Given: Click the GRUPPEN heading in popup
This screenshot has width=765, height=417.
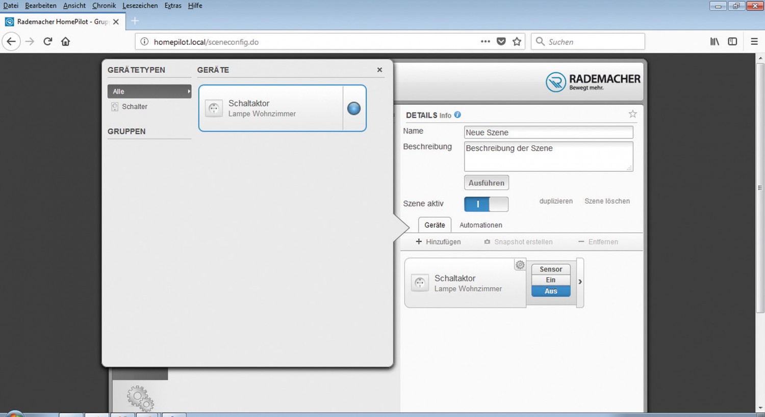Looking at the screenshot, I should pos(126,131).
